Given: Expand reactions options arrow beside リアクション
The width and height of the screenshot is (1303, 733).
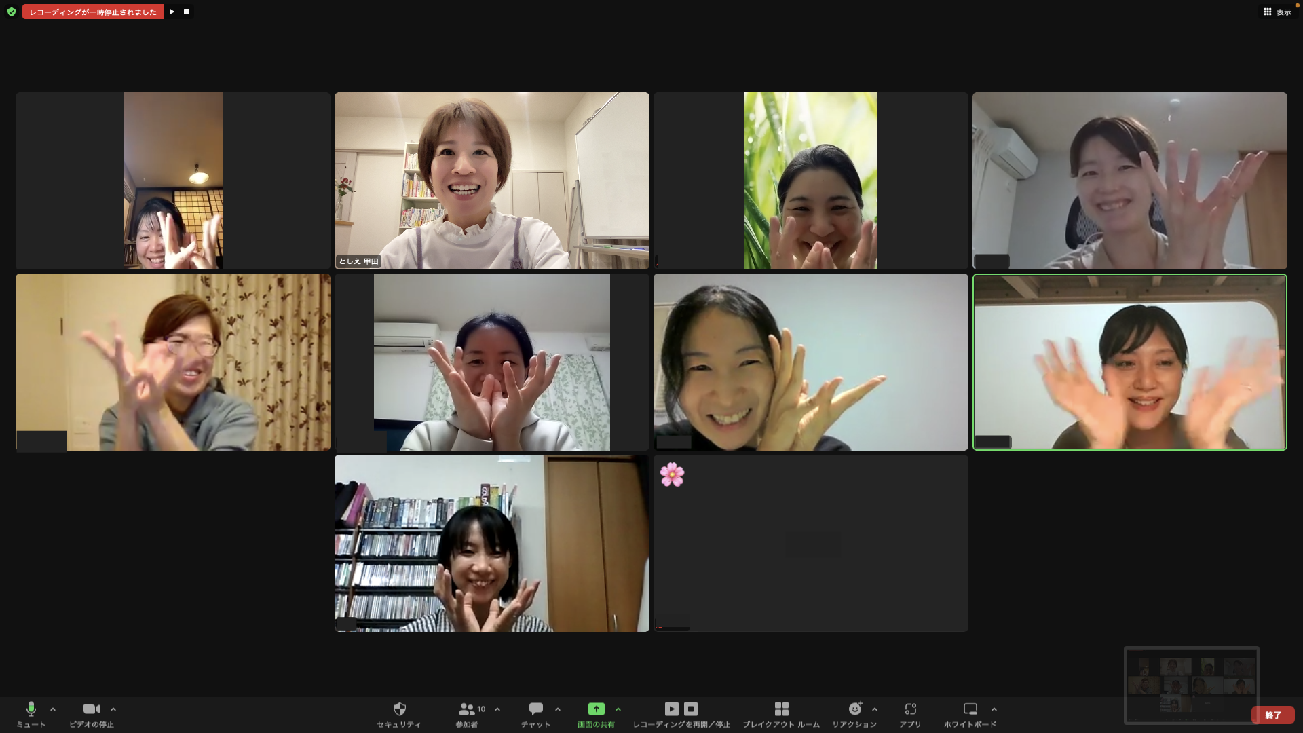Looking at the screenshot, I should click(875, 709).
